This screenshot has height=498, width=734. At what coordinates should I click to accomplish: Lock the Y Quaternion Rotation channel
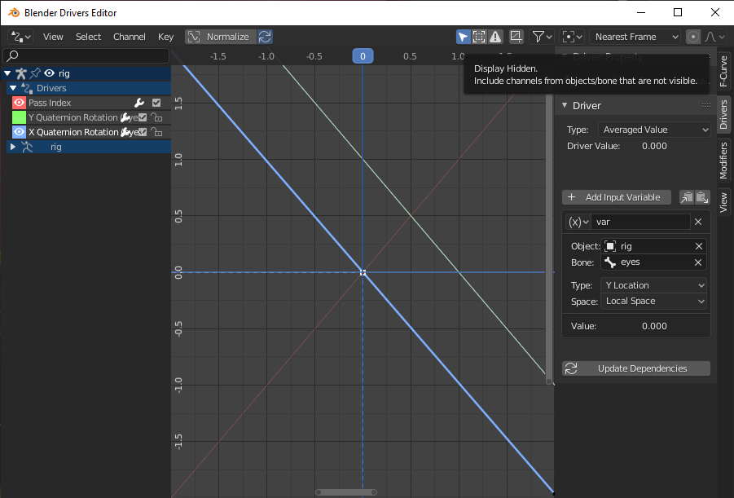click(157, 117)
